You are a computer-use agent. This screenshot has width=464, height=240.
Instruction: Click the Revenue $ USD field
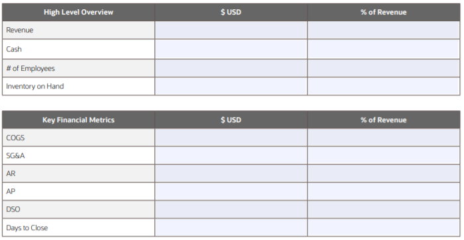point(231,30)
